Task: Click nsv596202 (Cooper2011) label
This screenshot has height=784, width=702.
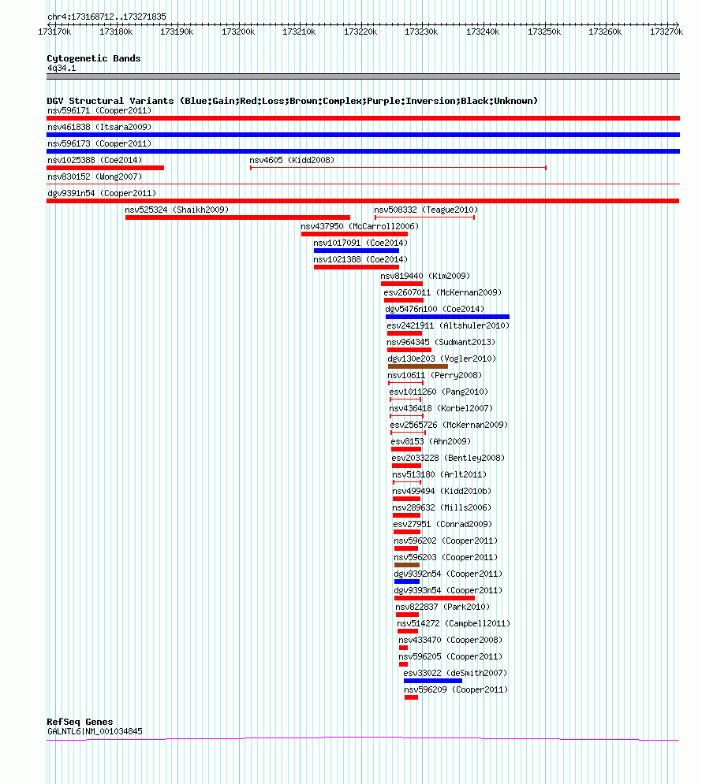Action: pyautogui.click(x=446, y=540)
